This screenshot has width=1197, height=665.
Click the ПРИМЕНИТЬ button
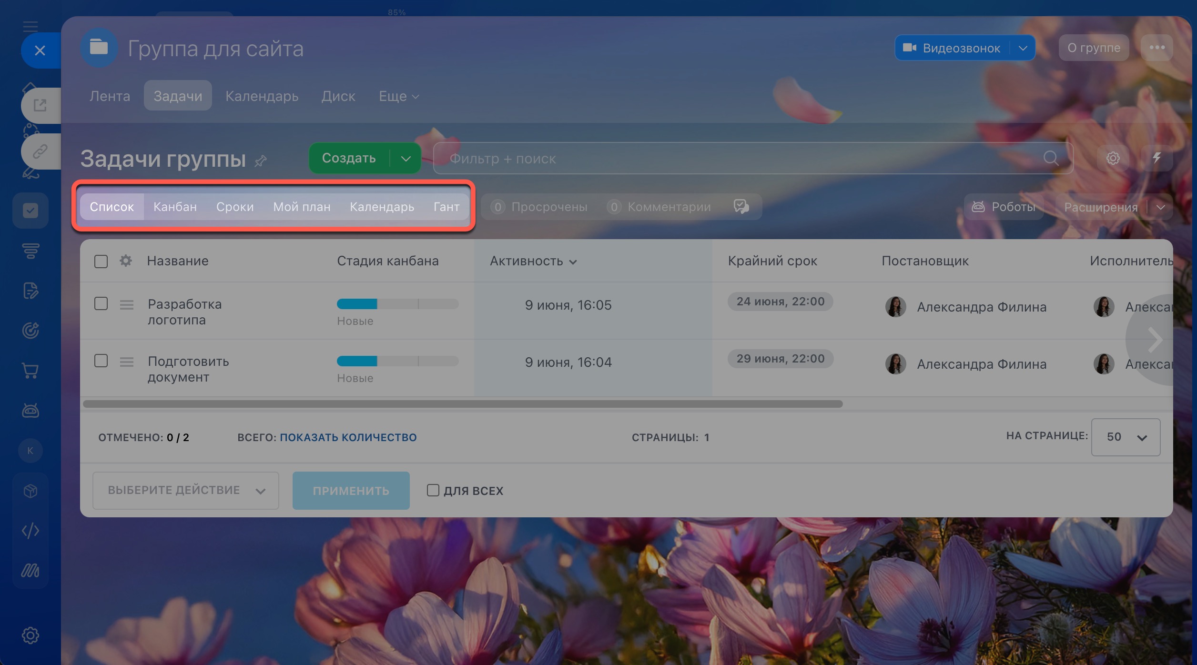point(351,490)
